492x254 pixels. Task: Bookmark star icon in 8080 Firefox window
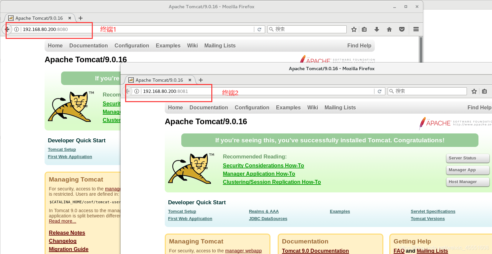tap(354, 29)
